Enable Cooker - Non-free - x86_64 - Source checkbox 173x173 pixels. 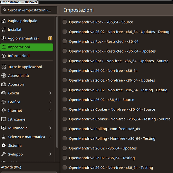[65, 109]
